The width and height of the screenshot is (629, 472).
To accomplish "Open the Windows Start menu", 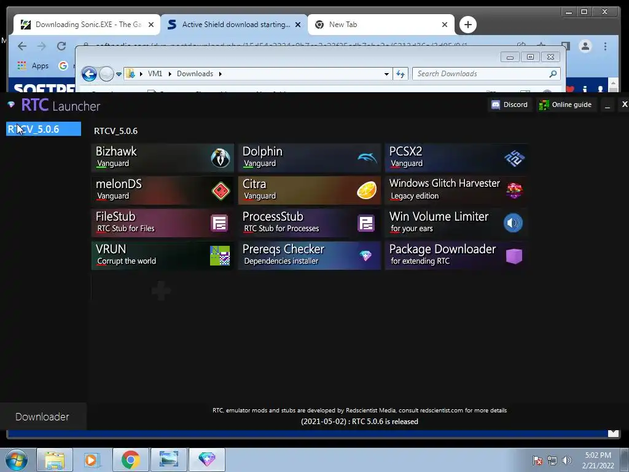I will click(x=17, y=460).
